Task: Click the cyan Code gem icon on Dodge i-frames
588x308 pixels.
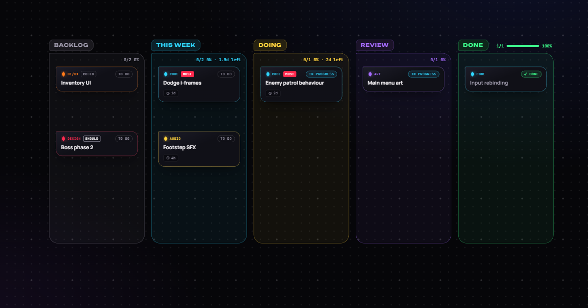Action: [166, 74]
